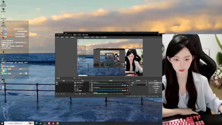Image resolution: width=222 pixels, height=125 pixels.
Task: Move the scene up with the Scenes up arrow
Action: tap(61, 94)
